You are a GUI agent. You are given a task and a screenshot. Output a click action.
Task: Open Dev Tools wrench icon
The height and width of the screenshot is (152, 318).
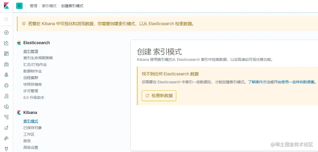pyautogui.click(x=6, y=149)
